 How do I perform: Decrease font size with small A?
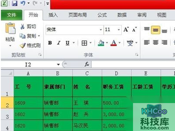(134, 30)
